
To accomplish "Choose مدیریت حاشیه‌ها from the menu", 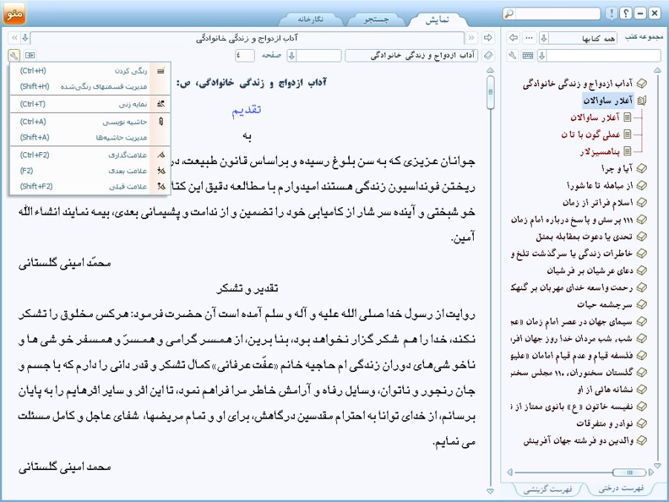I will coord(90,137).
